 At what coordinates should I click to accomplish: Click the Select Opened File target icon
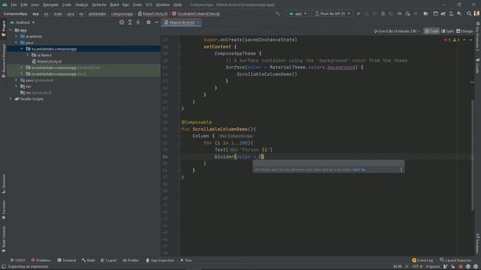pyautogui.click(x=122, y=22)
